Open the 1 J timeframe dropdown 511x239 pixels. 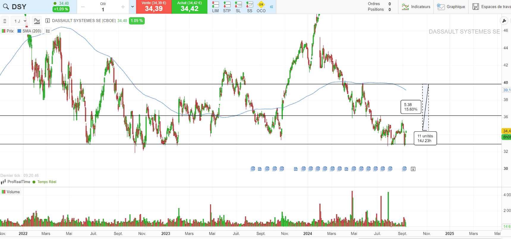[20, 21]
